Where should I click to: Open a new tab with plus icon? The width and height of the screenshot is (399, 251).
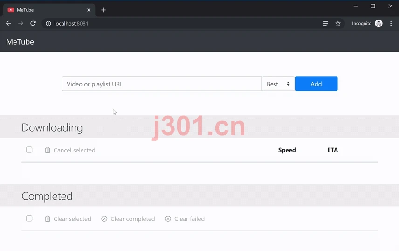click(103, 10)
